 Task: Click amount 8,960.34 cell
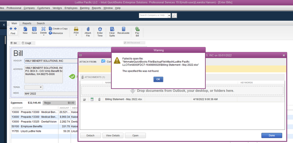[x=65, y=117]
